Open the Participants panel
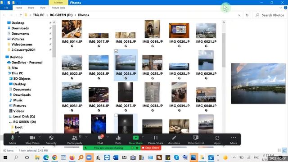 75,139
